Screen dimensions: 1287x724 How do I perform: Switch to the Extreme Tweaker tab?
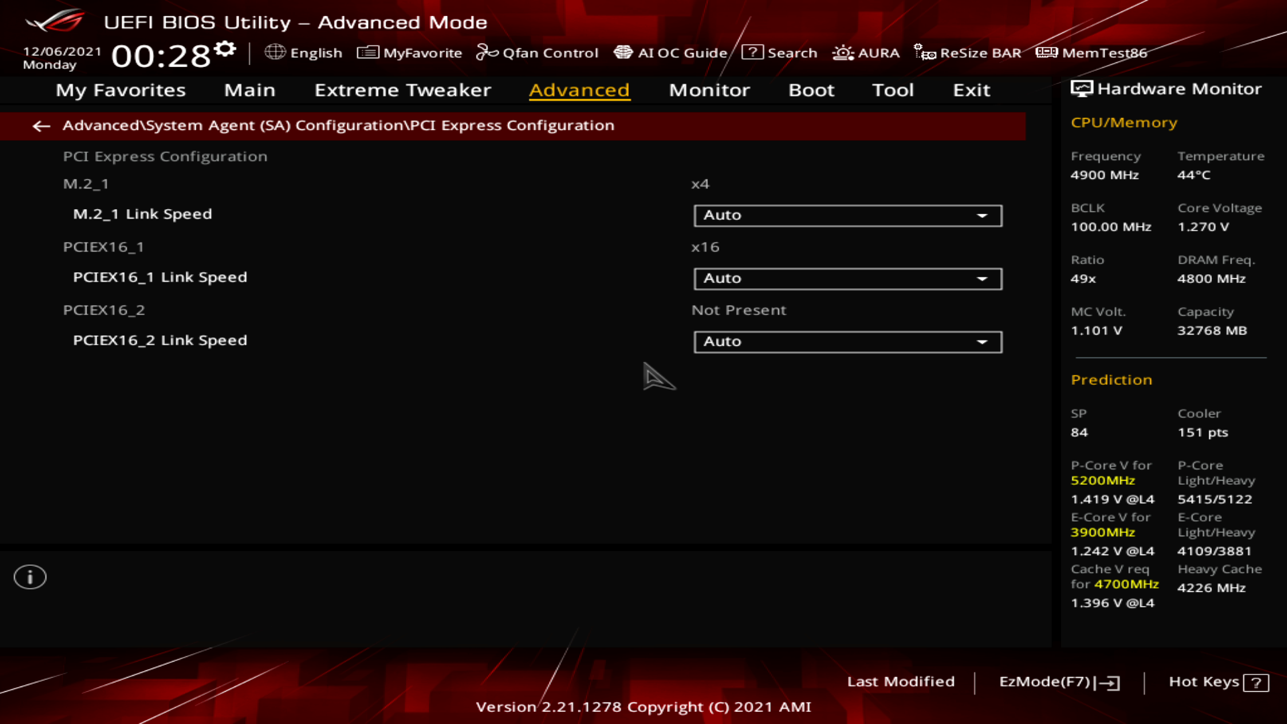(402, 90)
